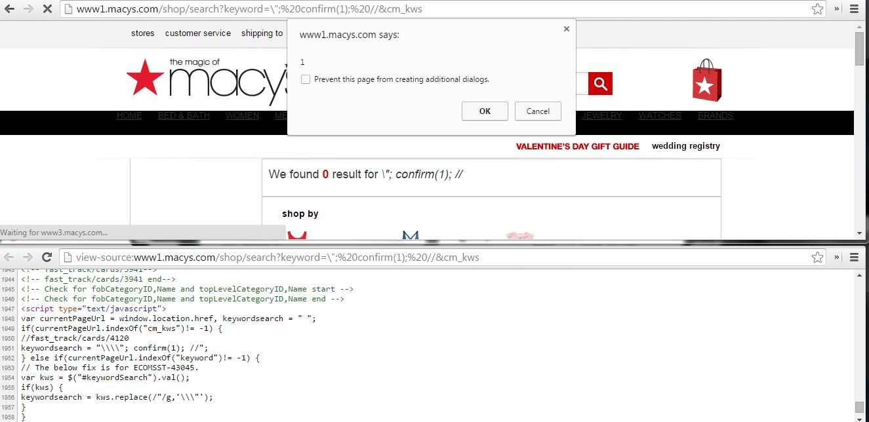The width and height of the screenshot is (869, 422).
Task: Check 'Prevent this page from creating additional dialogs'
Action: click(306, 79)
